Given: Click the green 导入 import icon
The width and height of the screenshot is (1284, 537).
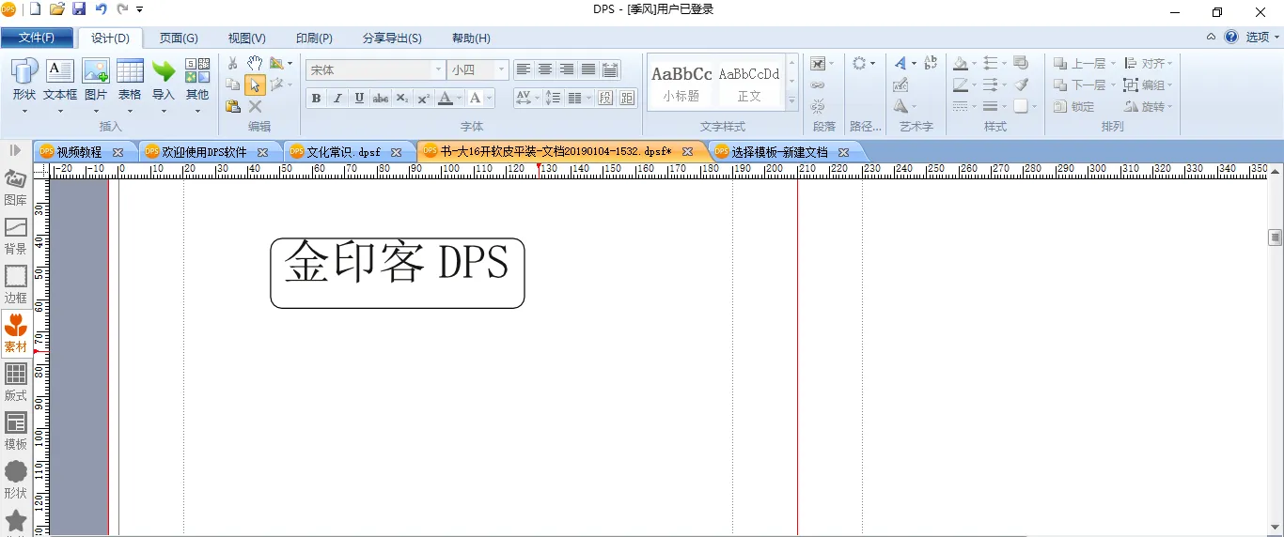Looking at the screenshot, I should click(164, 79).
